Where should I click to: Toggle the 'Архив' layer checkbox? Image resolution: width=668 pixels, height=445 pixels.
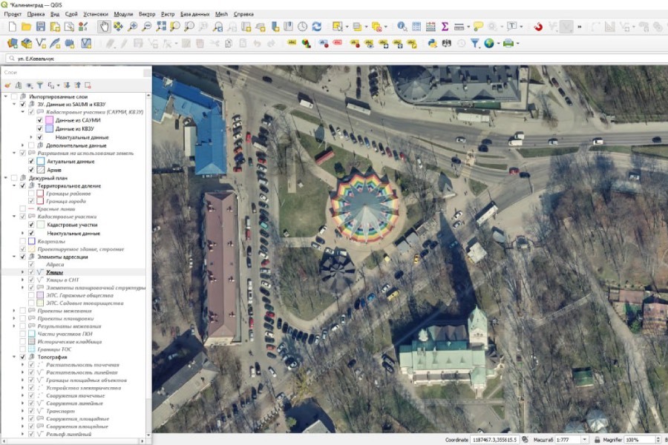(x=31, y=170)
